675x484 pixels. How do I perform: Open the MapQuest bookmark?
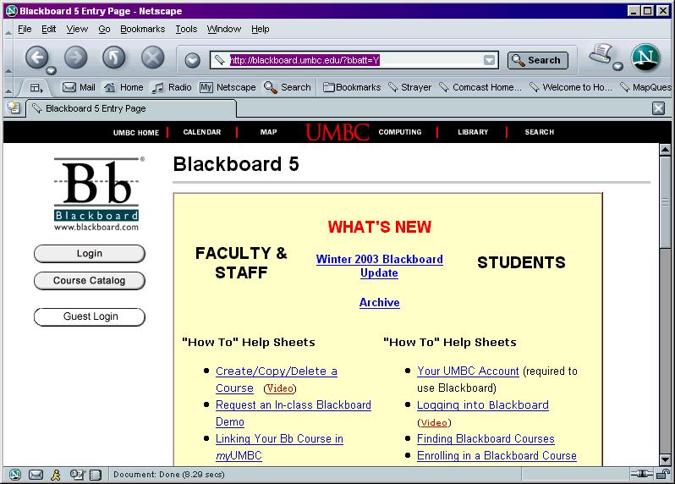tap(645, 87)
